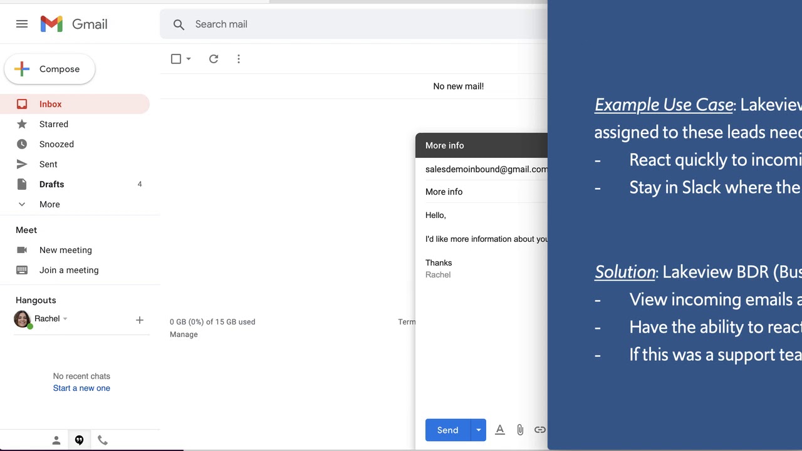Click the recipient salesdemoinbound@gmail.com field

pos(486,169)
